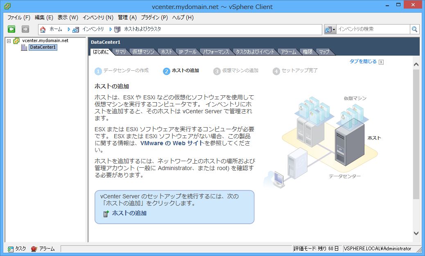Open the 編集 (E) menu
The width and height of the screenshot is (425, 256).
point(44,18)
